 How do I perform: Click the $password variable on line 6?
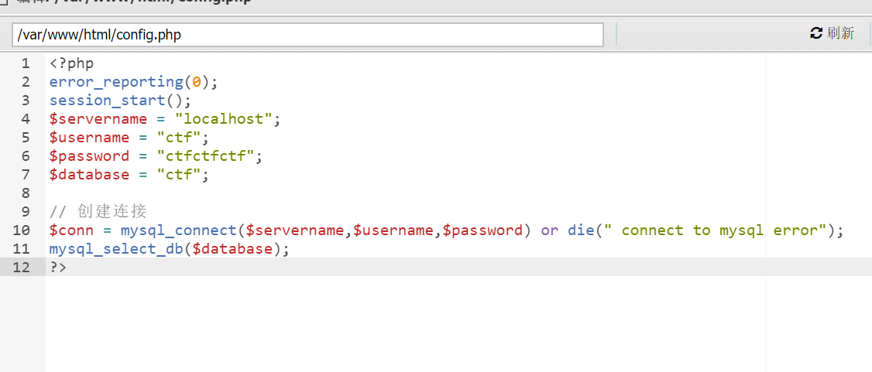[x=90, y=156]
